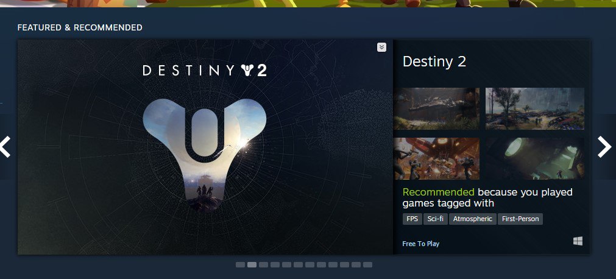Open the dark green tunnel screenshot thumbnail

[x=535, y=158]
